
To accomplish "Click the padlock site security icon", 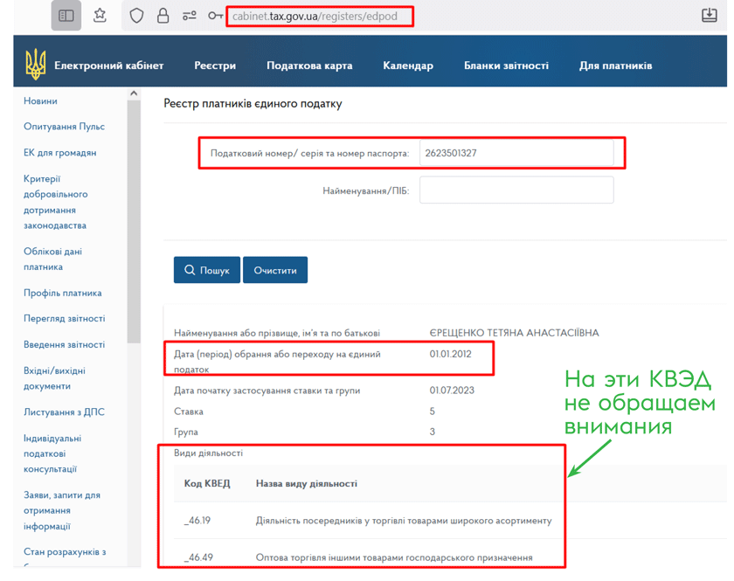I will 163,16.
